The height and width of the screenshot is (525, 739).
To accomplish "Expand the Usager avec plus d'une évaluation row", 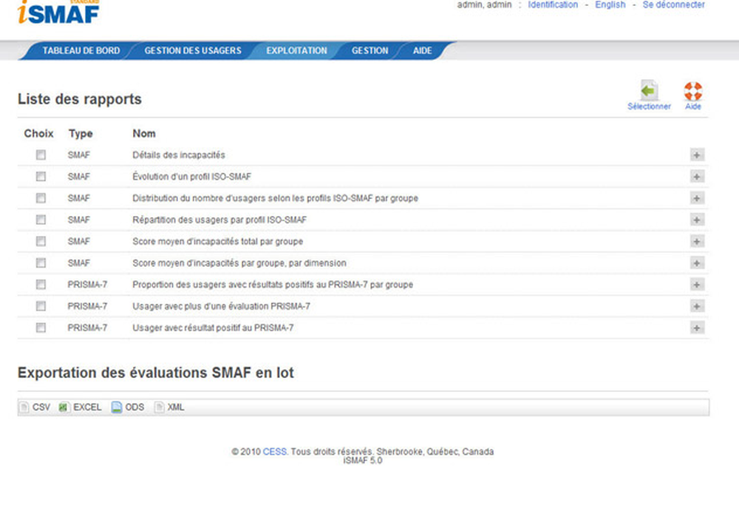I will pos(696,305).
